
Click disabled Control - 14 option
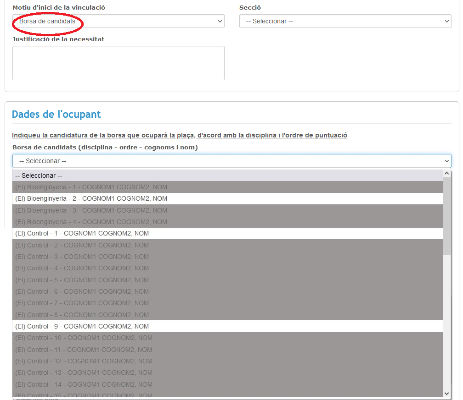227,384
